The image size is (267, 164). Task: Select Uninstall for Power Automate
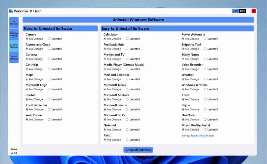tap(211, 39)
